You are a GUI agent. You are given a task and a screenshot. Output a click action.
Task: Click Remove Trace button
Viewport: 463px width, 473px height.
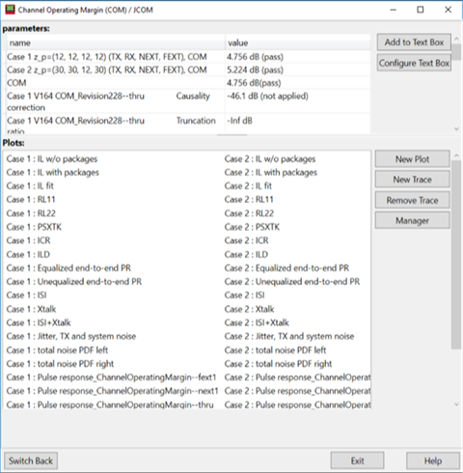[x=412, y=200]
